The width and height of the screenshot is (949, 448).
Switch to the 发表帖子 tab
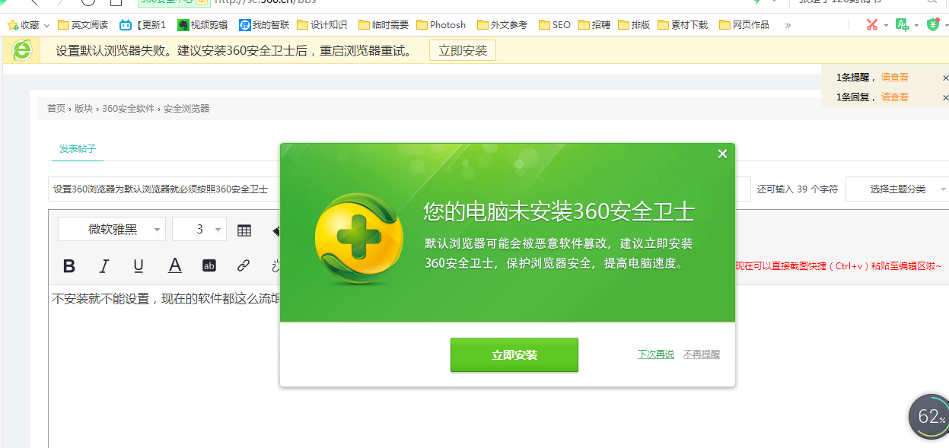tap(75, 151)
